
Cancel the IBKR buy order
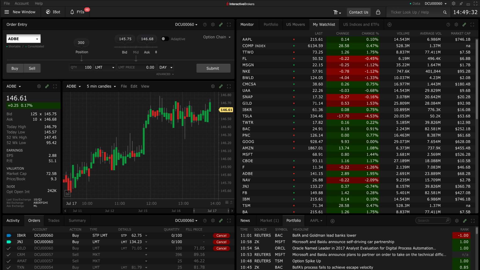coord(221,235)
